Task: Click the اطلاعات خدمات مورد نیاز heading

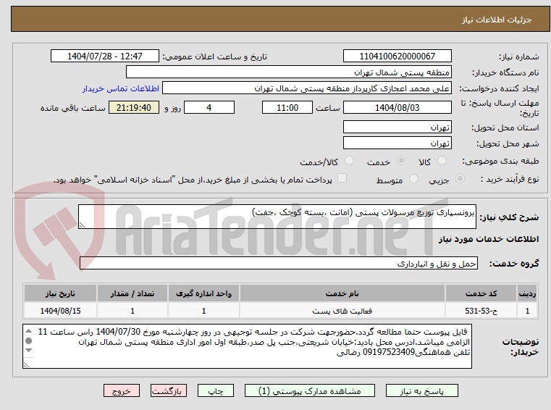Action: (489, 239)
